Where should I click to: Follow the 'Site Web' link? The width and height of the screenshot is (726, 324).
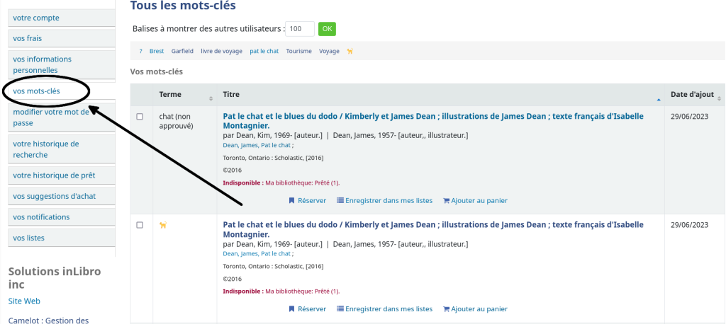[x=24, y=301]
